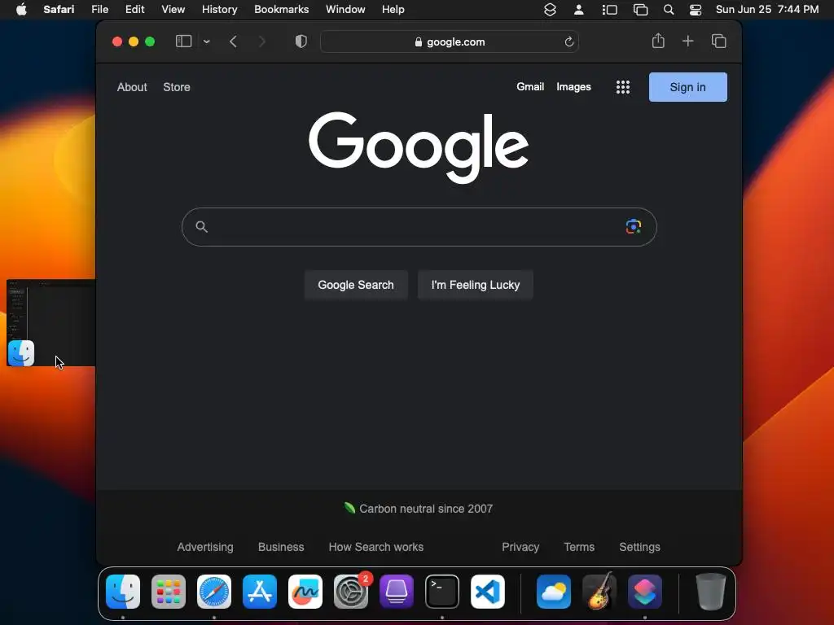Open the Edit menu

(134, 10)
